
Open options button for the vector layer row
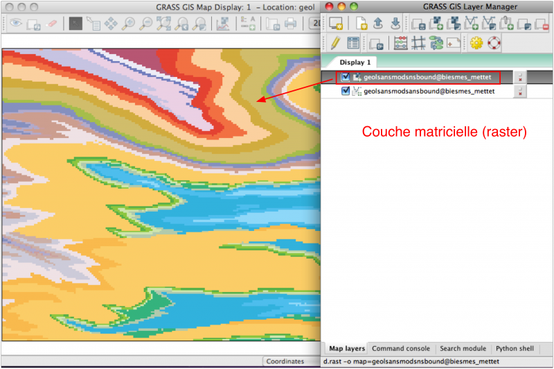point(520,91)
